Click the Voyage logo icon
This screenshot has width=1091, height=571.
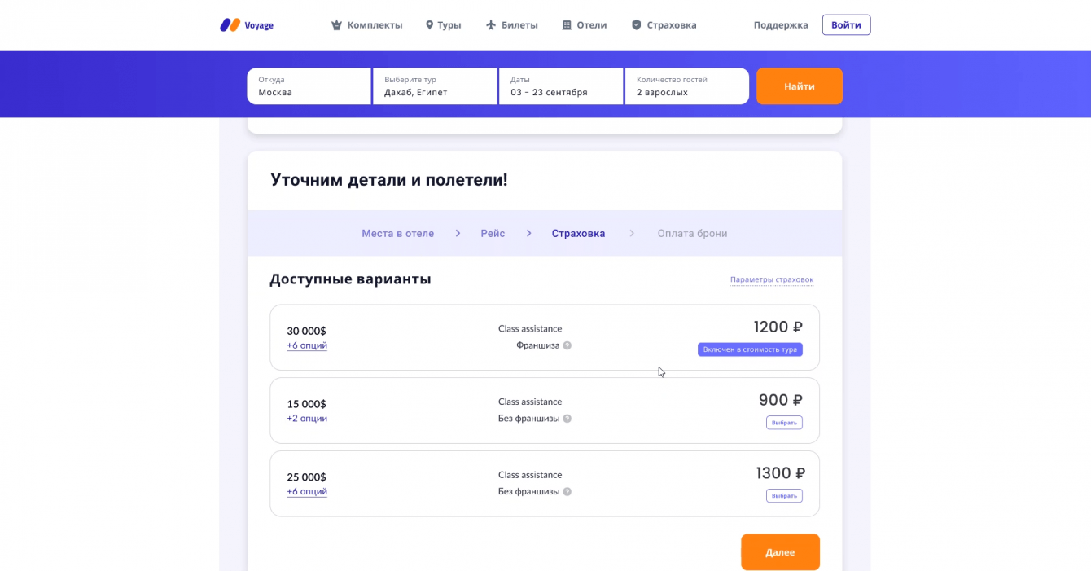pos(230,25)
